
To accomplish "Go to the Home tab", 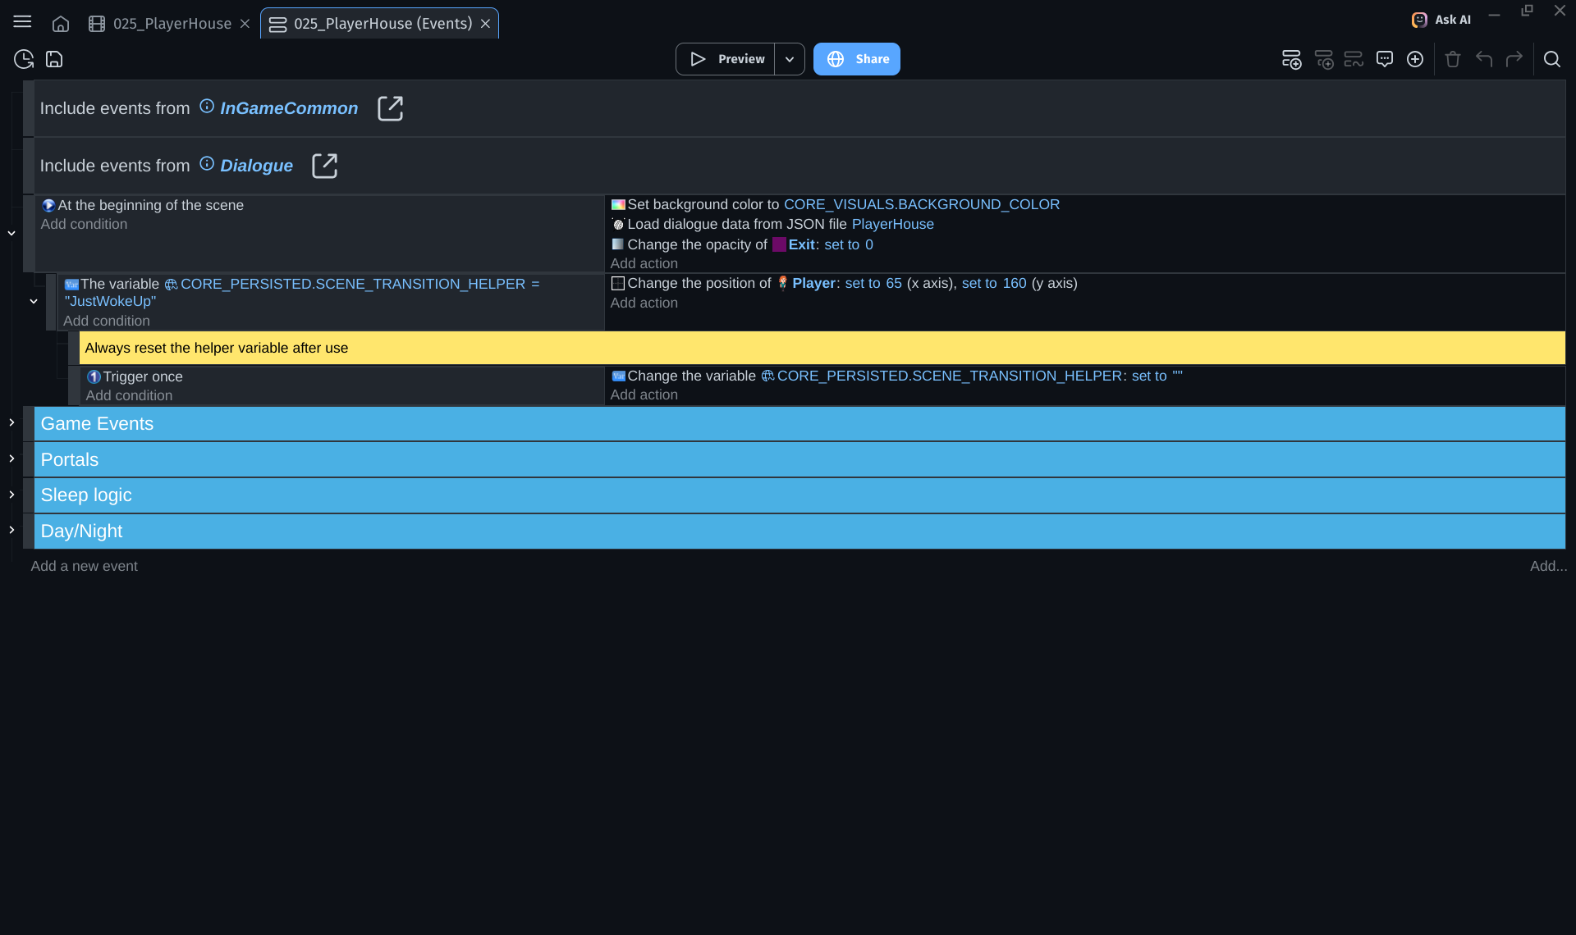I will coord(61,24).
